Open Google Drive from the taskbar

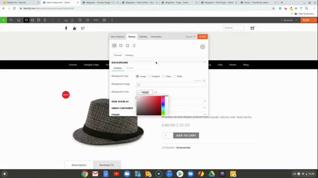click(212, 174)
